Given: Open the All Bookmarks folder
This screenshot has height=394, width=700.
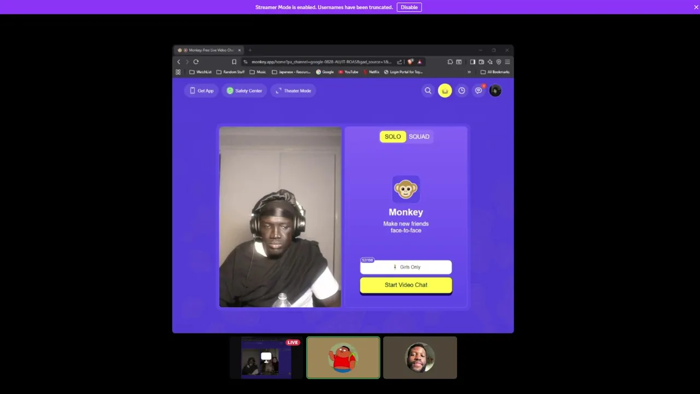Looking at the screenshot, I should [495, 72].
